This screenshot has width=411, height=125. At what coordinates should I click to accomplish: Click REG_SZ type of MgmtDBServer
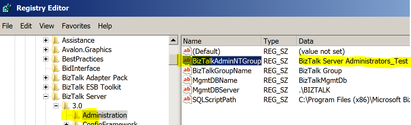point(276,90)
